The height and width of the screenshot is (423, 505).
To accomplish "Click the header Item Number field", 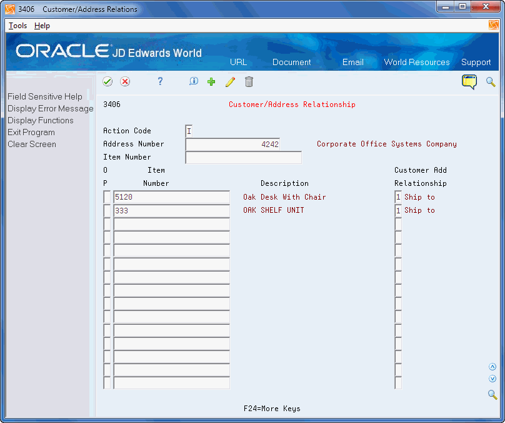I will pyautogui.click(x=244, y=157).
